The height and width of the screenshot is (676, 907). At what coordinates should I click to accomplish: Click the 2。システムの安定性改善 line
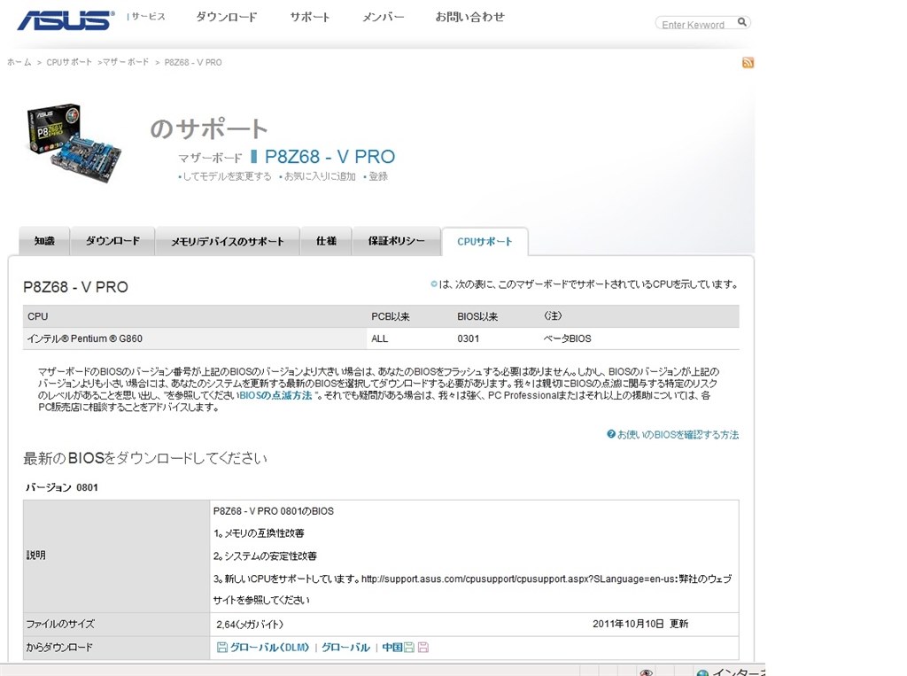265,556
